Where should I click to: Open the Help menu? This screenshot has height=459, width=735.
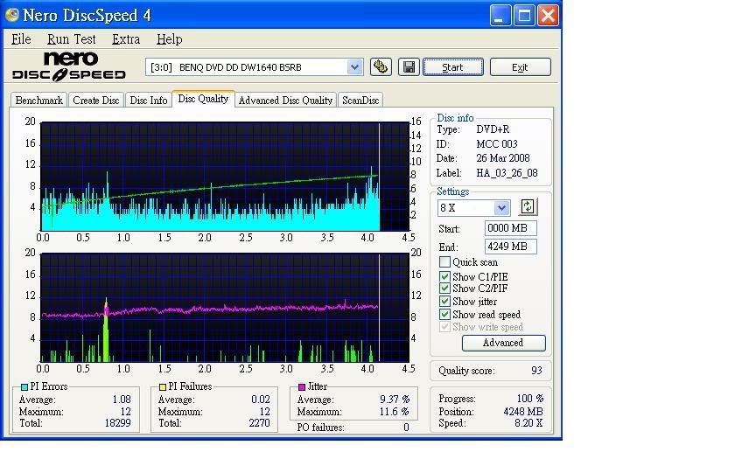coord(169,39)
